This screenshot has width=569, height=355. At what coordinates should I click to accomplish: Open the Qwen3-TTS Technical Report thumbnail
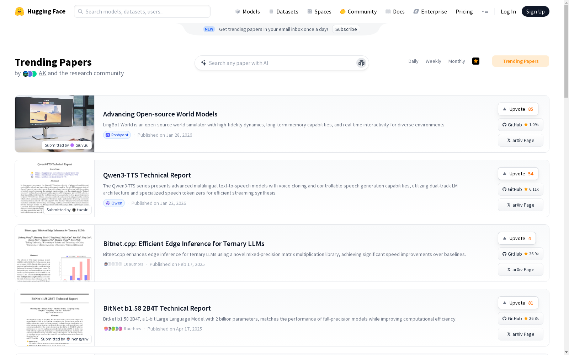(54, 189)
